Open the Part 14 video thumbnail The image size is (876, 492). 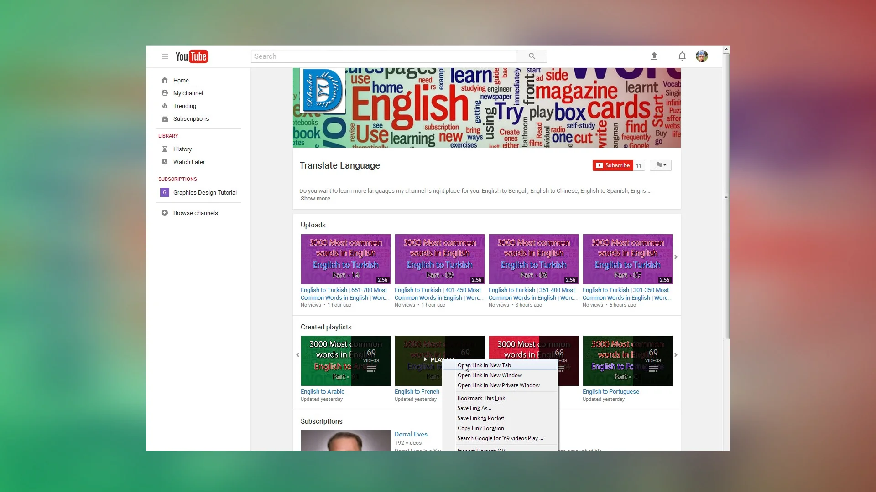pyautogui.click(x=345, y=259)
